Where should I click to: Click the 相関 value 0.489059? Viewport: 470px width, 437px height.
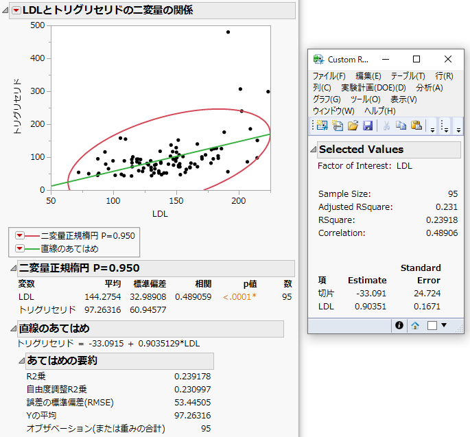[x=193, y=297]
